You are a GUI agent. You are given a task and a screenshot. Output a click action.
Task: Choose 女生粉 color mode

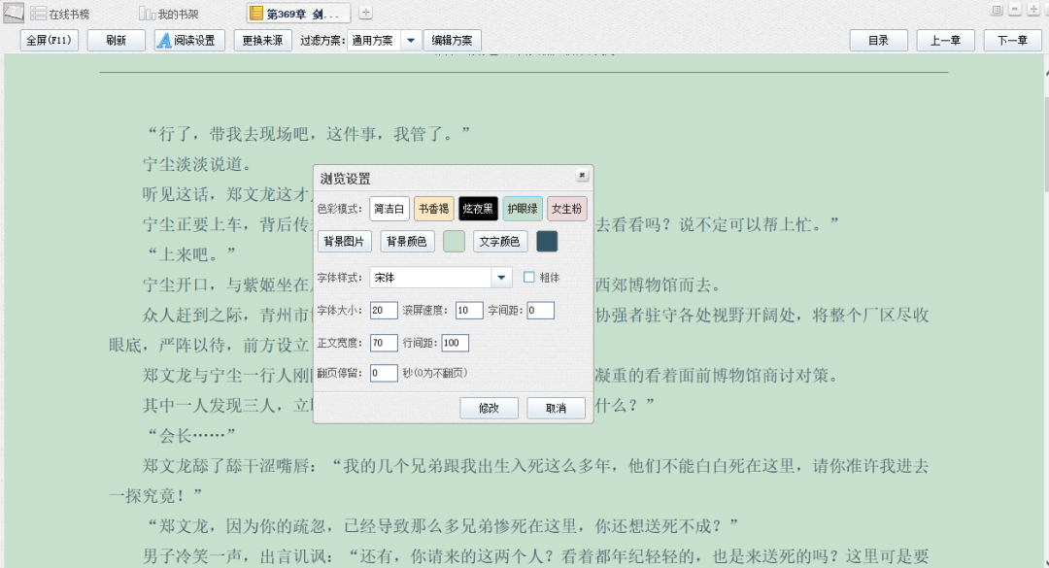[x=566, y=209]
